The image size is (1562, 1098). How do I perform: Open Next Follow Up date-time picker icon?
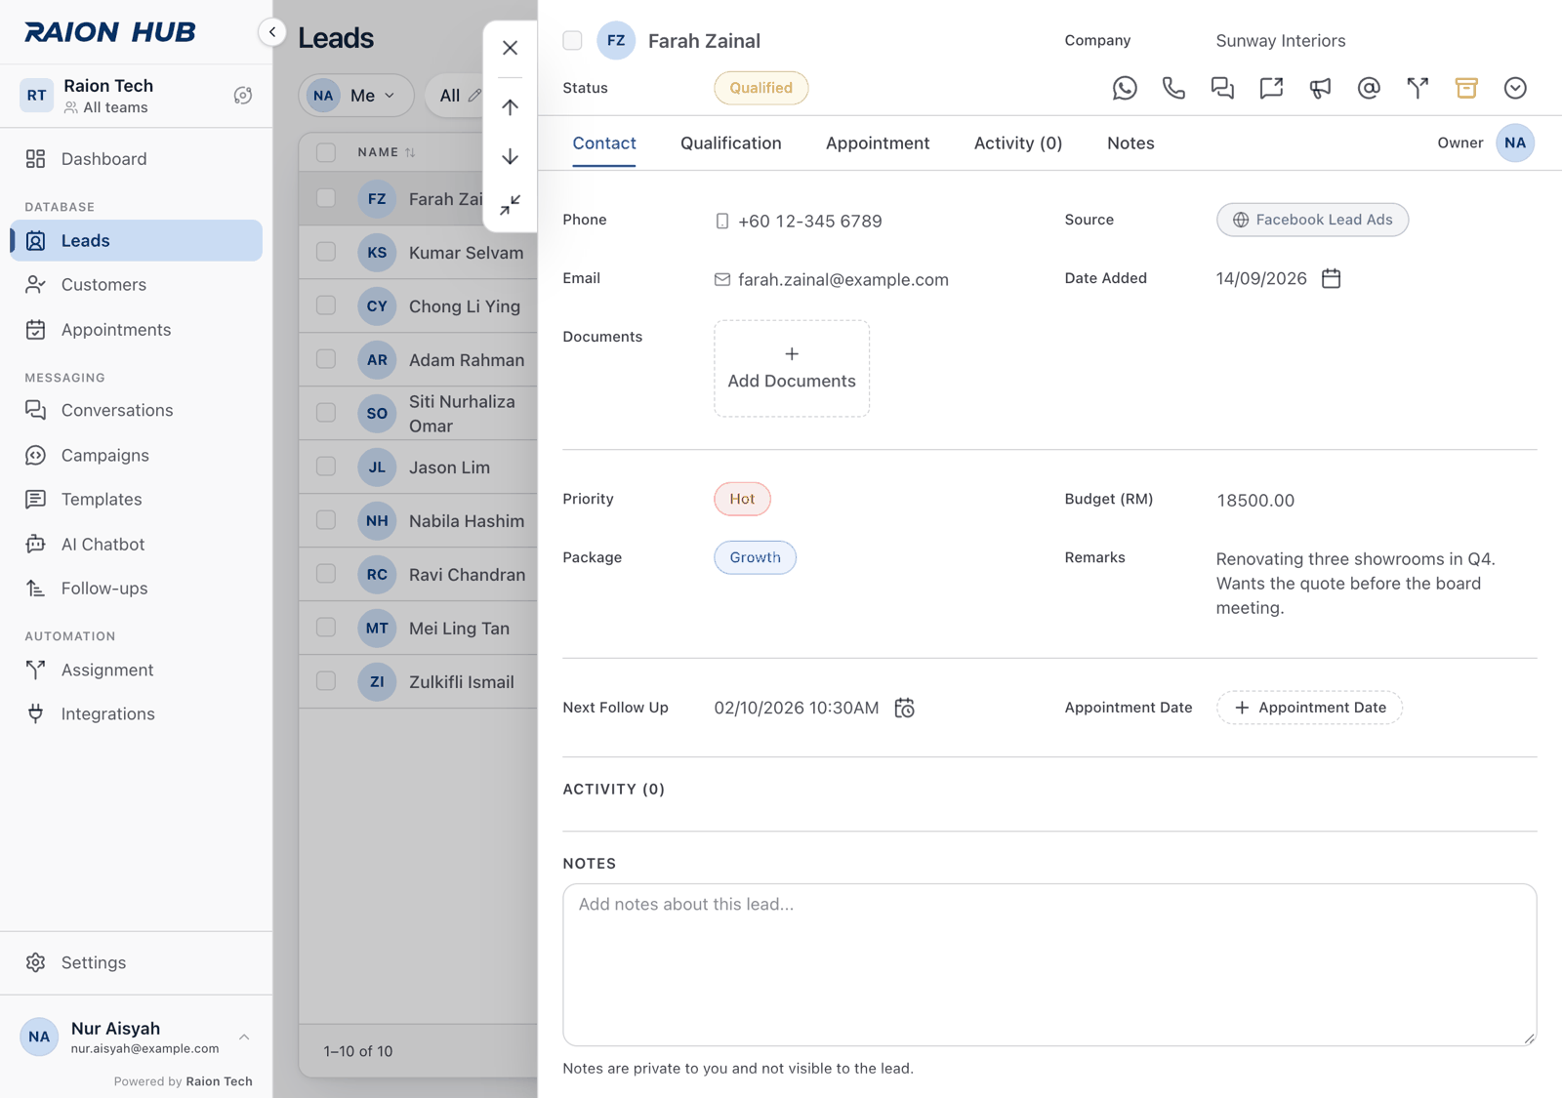click(x=905, y=708)
